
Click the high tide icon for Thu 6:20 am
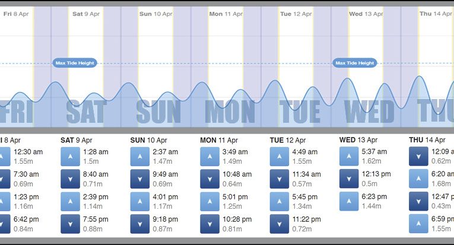[418, 179]
